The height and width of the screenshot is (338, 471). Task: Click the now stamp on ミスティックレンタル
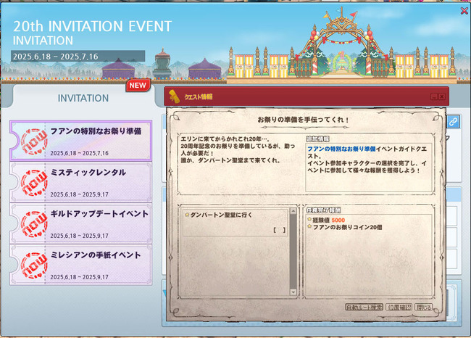click(x=35, y=183)
